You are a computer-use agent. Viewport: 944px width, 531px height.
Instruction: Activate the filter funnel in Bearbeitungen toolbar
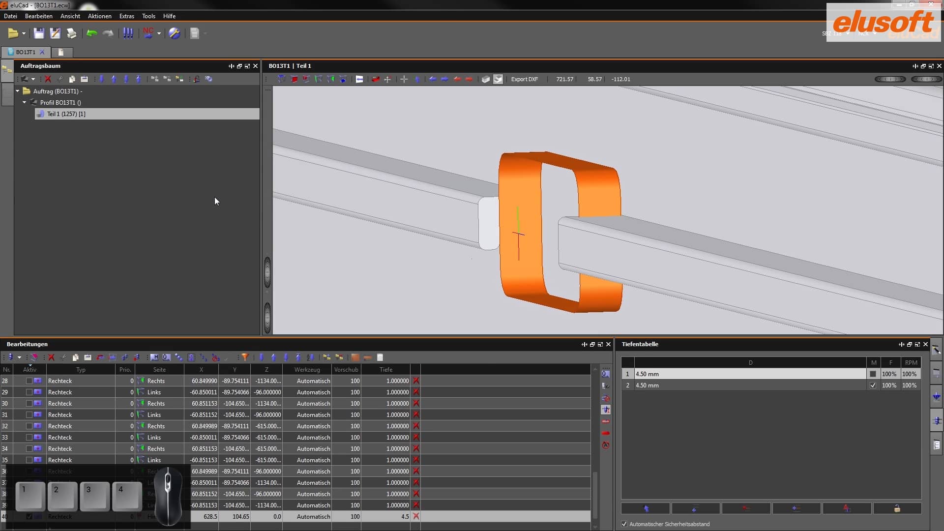click(x=245, y=357)
